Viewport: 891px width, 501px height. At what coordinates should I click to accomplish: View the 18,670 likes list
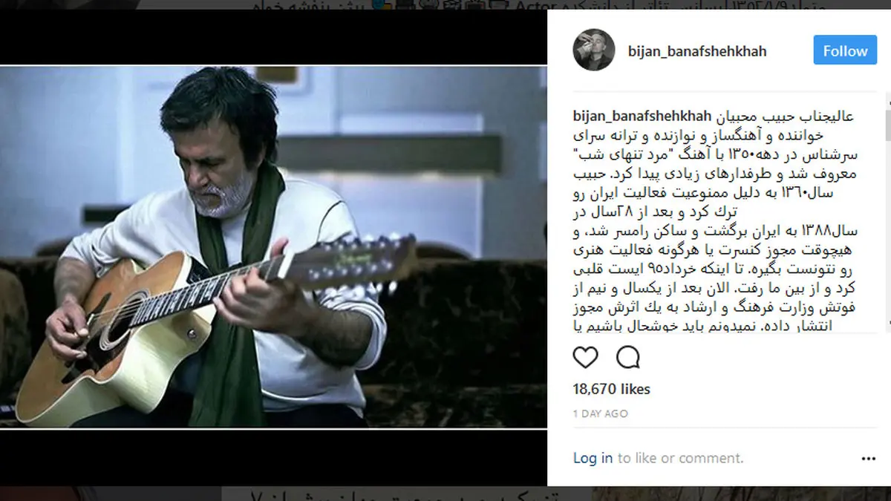pos(612,389)
